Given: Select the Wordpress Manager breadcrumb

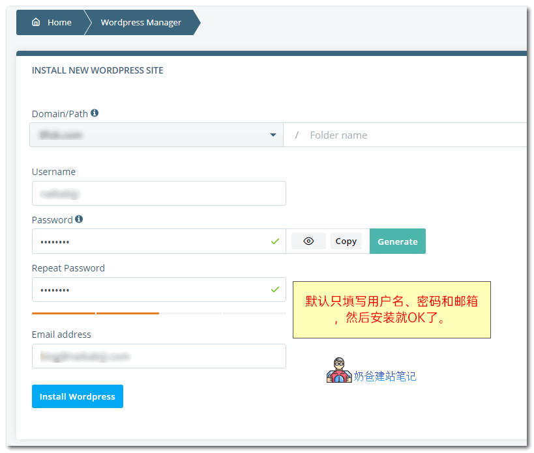Looking at the screenshot, I should point(141,21).
